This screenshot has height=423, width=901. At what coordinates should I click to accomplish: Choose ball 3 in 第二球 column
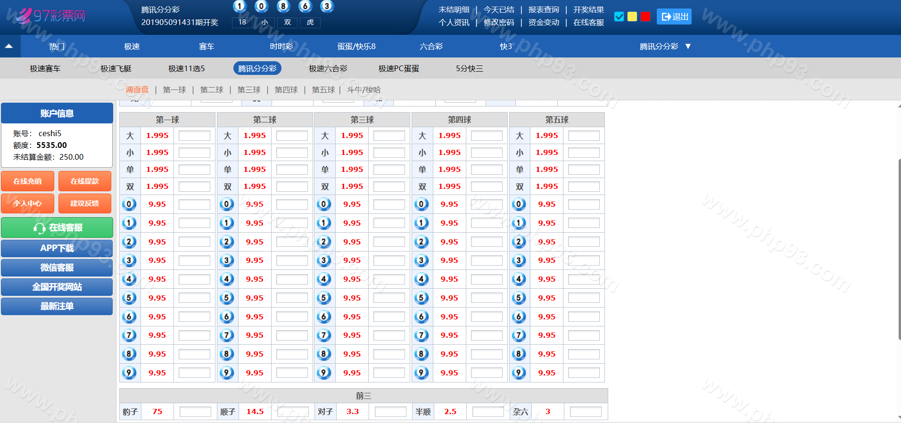click(x=227, y=260)
